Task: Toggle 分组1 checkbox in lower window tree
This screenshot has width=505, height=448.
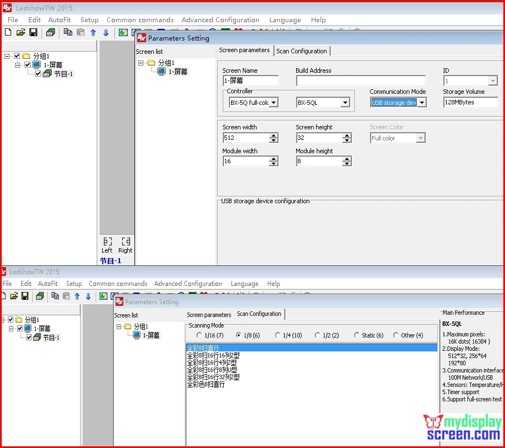Action: coord(11,319)
